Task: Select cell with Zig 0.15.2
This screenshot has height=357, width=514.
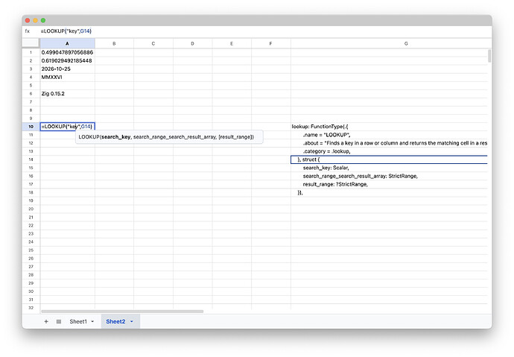Action: point(67,94)
